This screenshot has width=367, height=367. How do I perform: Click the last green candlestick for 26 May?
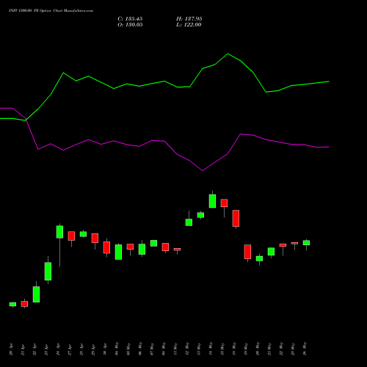coord(306,243)
